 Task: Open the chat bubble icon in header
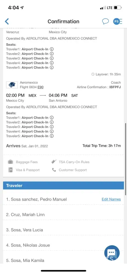tap(106, 21)
